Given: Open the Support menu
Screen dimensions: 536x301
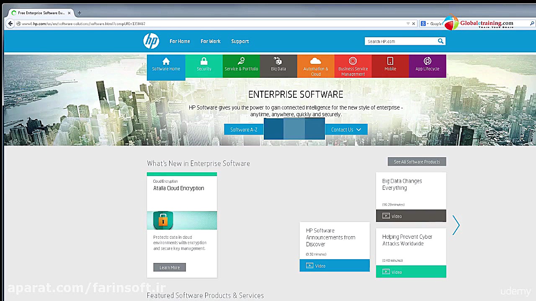Looking at the screenshot, I should pos(240,41).
